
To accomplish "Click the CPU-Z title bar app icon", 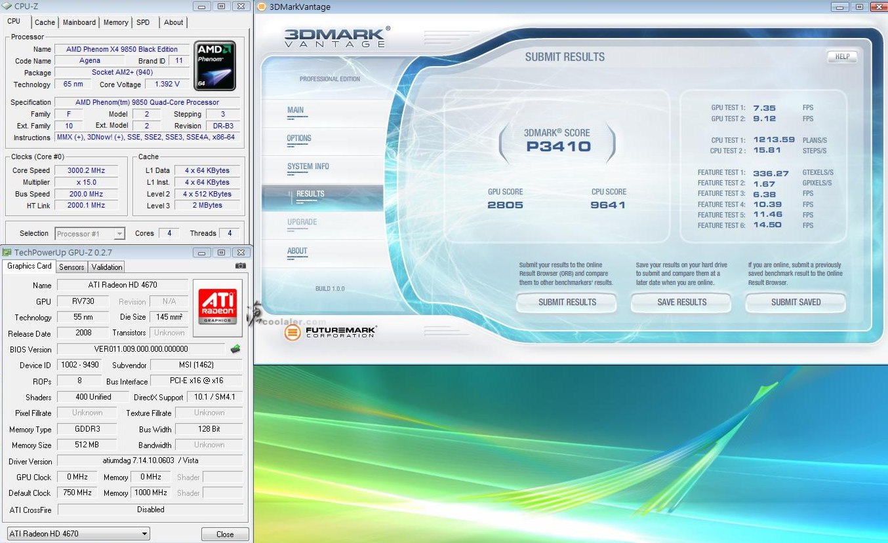I will (x=8, y=7).
